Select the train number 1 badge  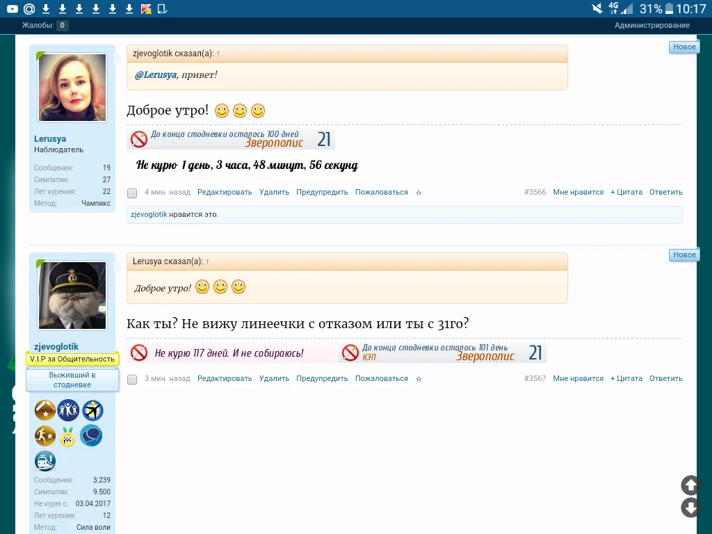pos(44,460)
